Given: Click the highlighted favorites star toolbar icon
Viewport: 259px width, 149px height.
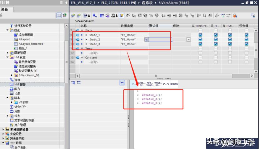Looking at the screenshot, I should [x=122, y=16].
